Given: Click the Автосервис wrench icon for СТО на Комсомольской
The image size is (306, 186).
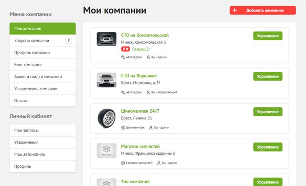Looking at the screenshot, I should [123, 58].
